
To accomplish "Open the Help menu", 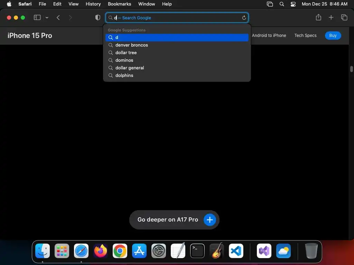I will (167, 4).
